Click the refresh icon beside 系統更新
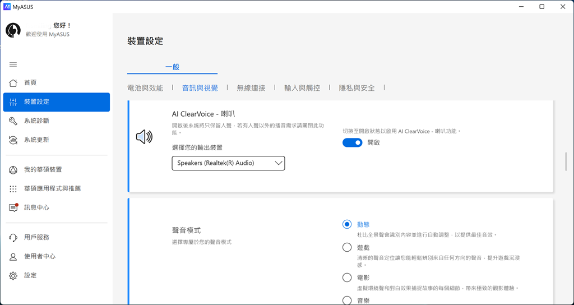The width and height of the screenshot is (574, 305). click(13, 140)
